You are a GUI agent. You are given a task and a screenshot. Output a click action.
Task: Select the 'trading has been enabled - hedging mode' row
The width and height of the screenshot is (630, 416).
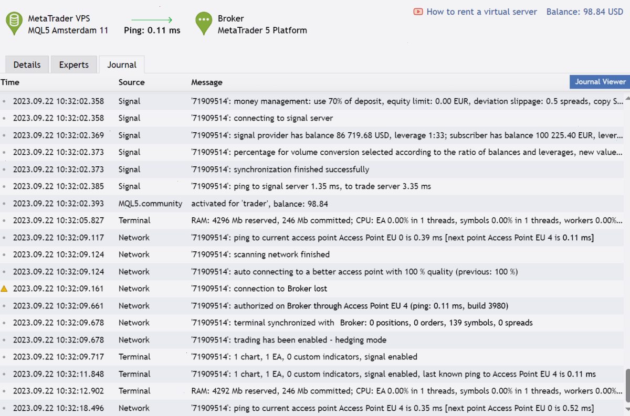click(x=311, y=340)
